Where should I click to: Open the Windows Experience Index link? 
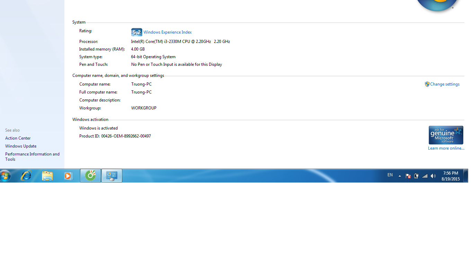(167, 32)
